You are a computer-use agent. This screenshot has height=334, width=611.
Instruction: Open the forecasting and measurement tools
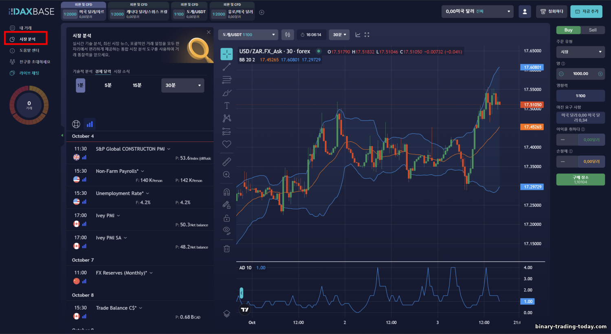[226, 131]
